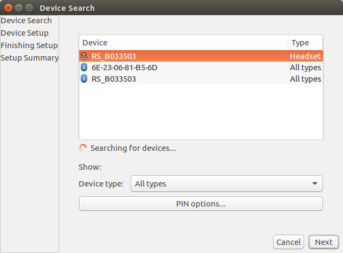The height and width of the screenshot is (253, 343).
Task: Go to Device Search step in sidebar
Action: (26, 21)
